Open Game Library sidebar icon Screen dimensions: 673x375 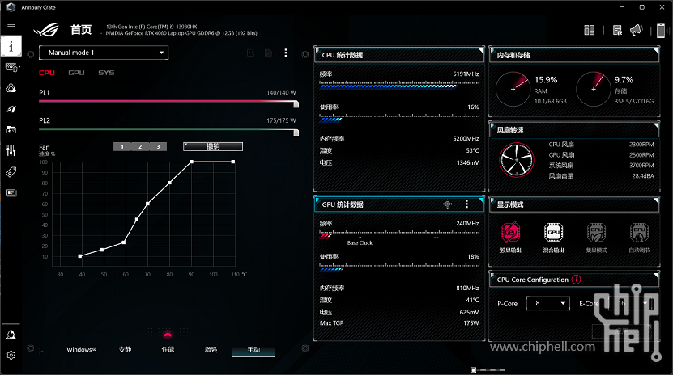(x=11, y=129)
